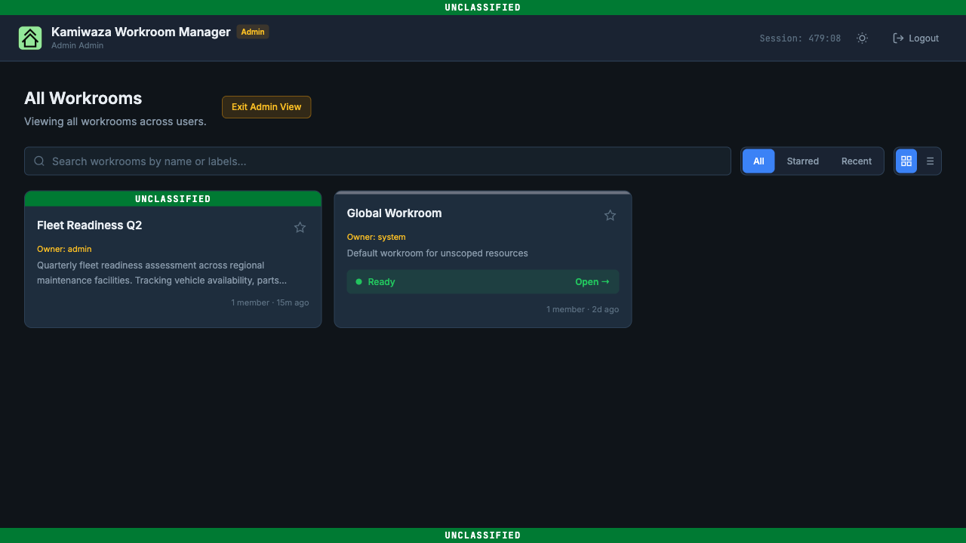Click "Owner: admin" label
The height and width of the screenshot is (543, 966).
pyautogui.click(x=64, y=249)
